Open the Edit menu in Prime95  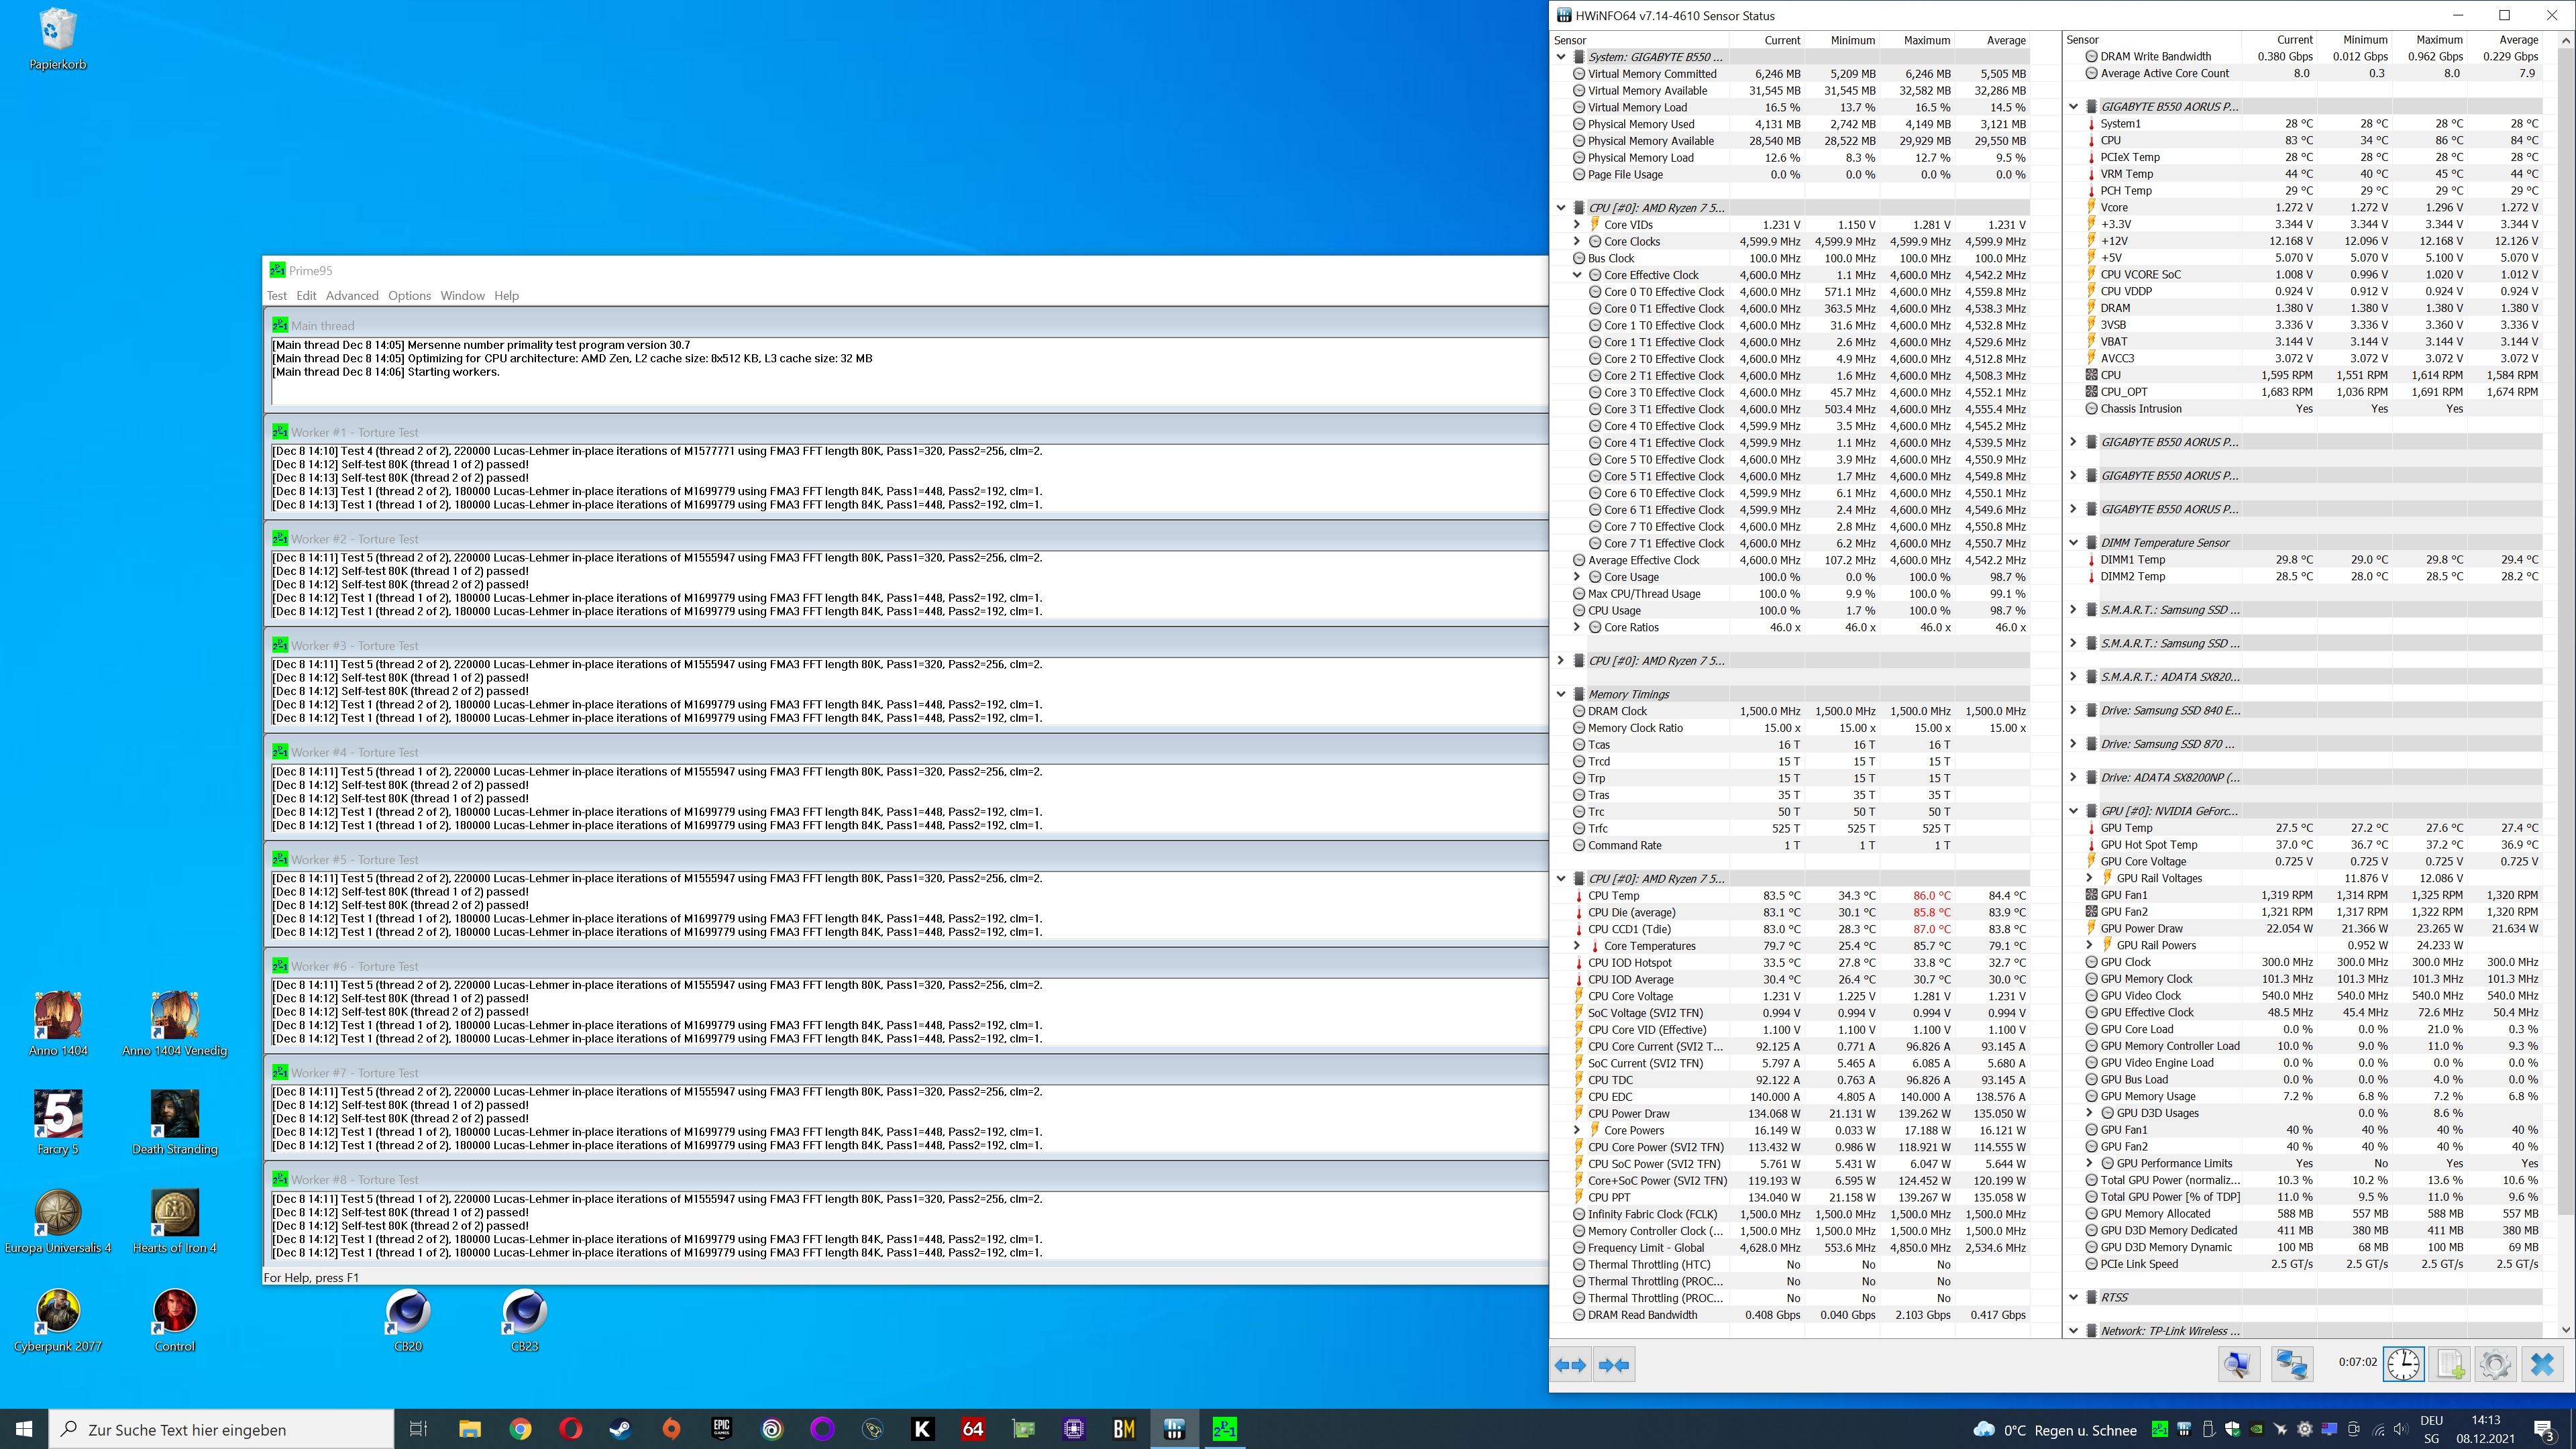[306, 296]
